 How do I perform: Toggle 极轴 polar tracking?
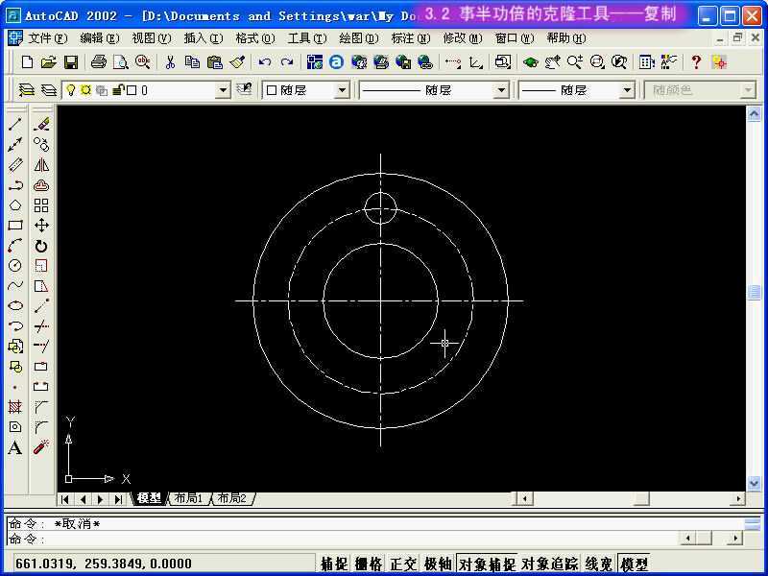pyautogui.click(x=438, y=564)
